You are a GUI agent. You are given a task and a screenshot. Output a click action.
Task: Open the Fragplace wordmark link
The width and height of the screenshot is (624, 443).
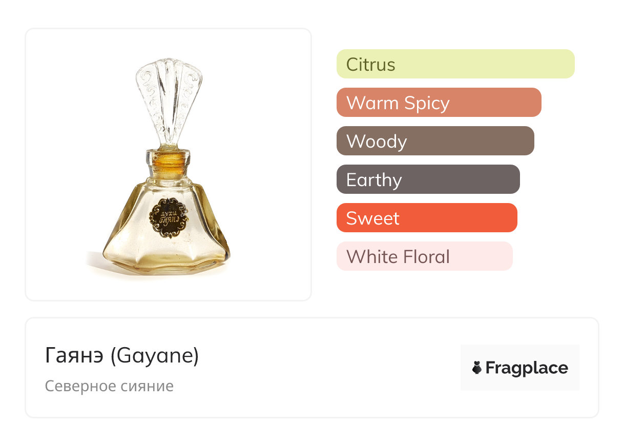point(527,368)
